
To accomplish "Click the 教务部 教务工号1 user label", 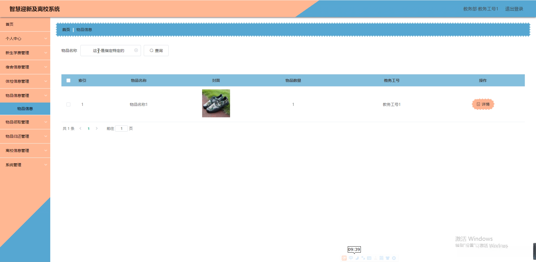I will click(481, 9).
